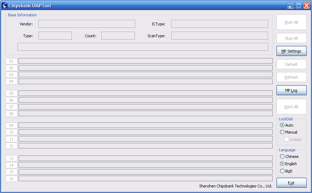
Task: Click the Count field
Action: [x=118, y=36]
